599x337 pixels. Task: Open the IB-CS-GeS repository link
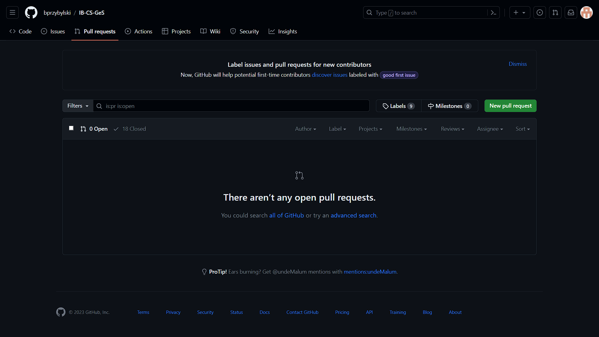(92, 12)
